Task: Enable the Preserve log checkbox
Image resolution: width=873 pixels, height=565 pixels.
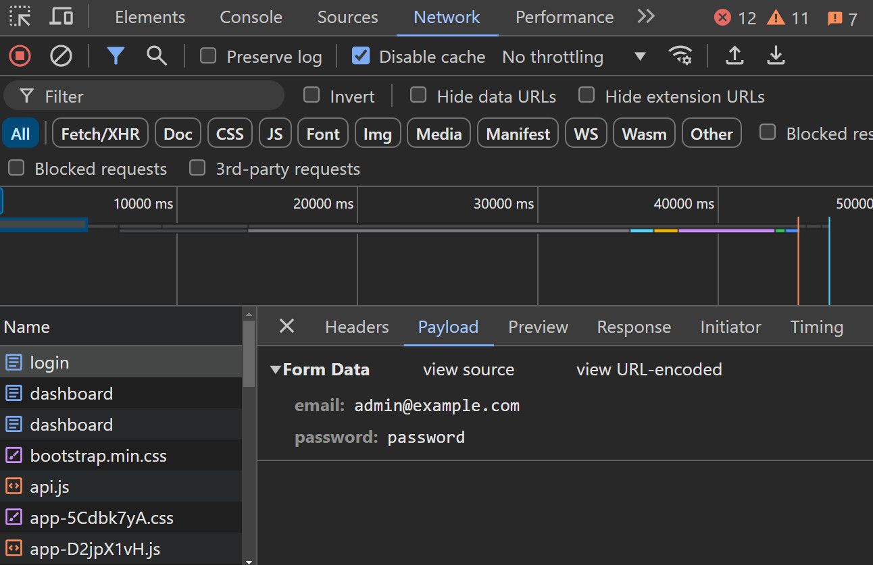Action: click(x=208, y=56)
